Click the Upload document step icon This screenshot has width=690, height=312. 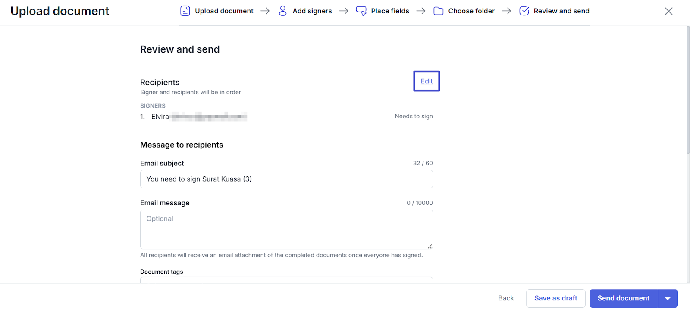click(185, 11)
